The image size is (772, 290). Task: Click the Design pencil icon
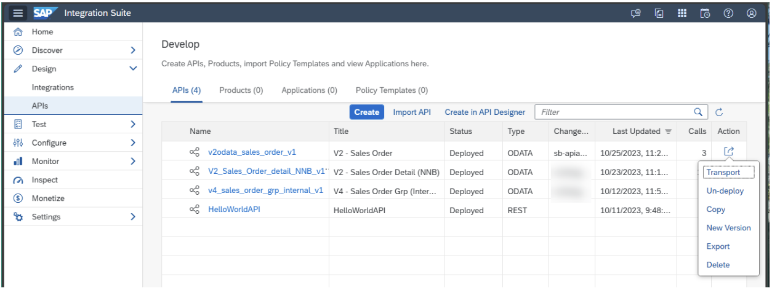click(x=18, y=69)
